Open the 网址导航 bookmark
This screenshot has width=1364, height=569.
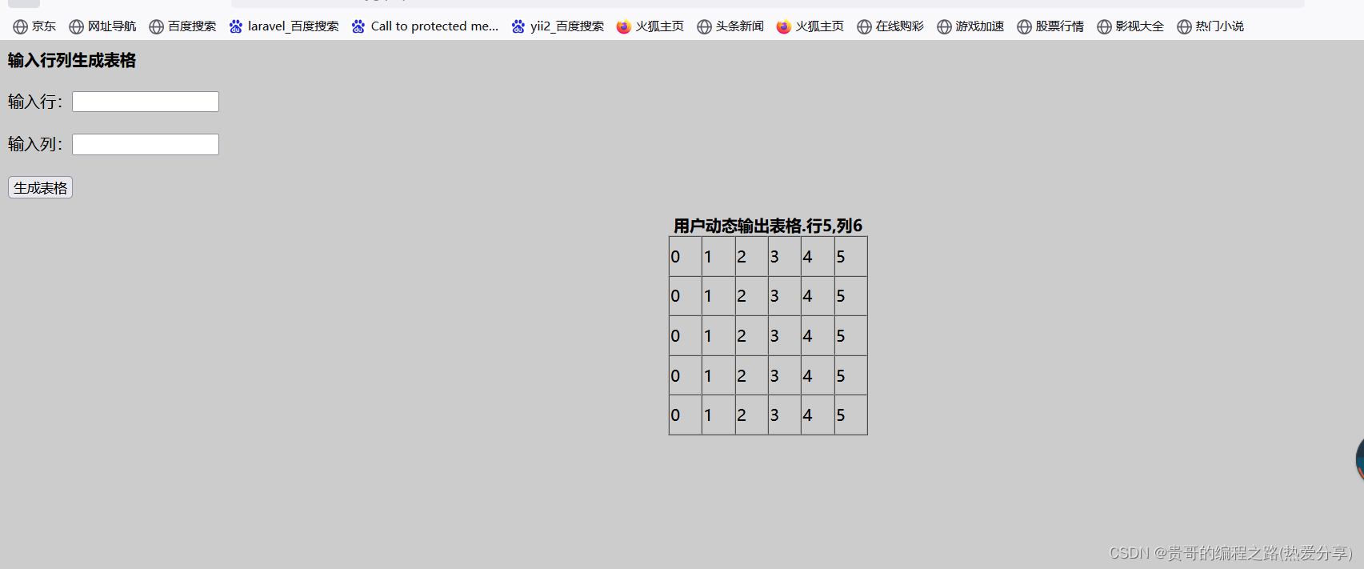(x=102, y=26)
